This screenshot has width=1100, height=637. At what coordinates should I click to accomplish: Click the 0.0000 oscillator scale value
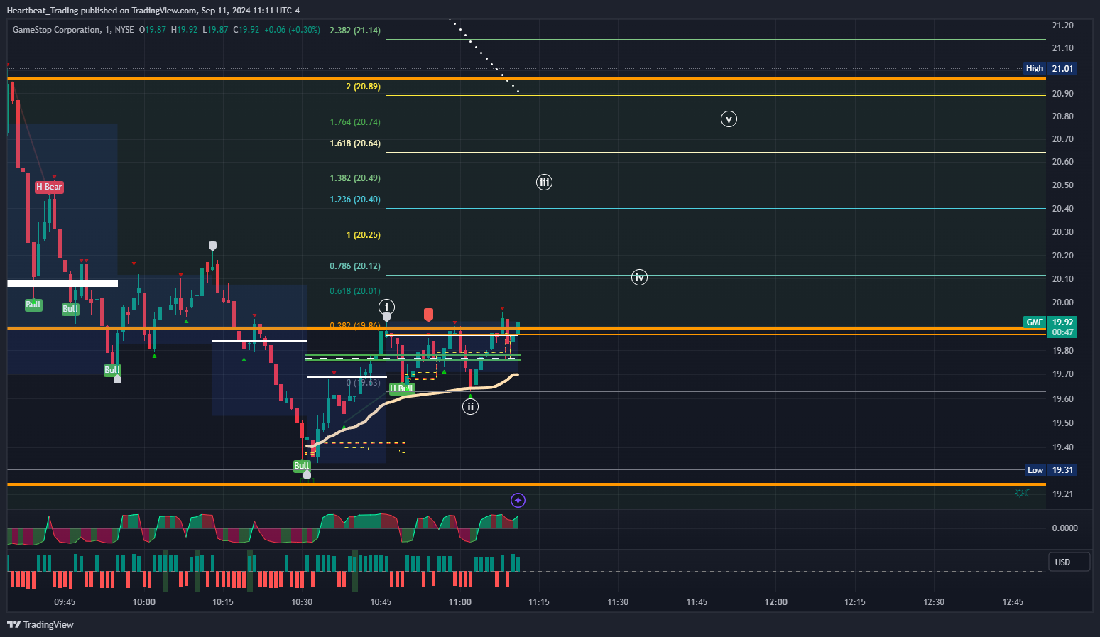tap(1064, 528)
